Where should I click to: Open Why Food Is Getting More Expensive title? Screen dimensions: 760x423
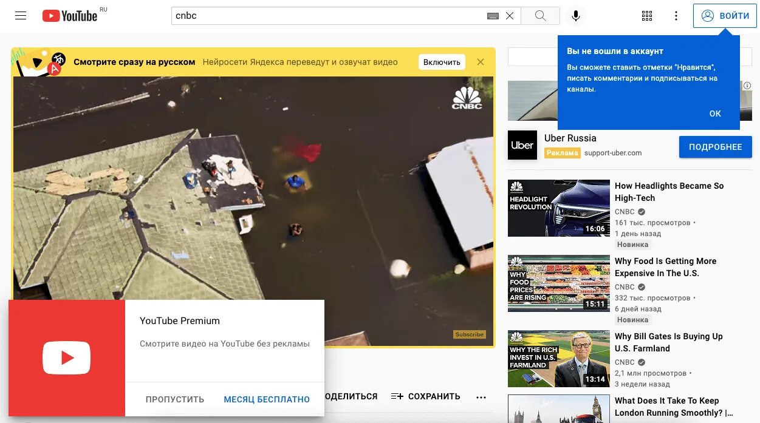pos(666,267)
